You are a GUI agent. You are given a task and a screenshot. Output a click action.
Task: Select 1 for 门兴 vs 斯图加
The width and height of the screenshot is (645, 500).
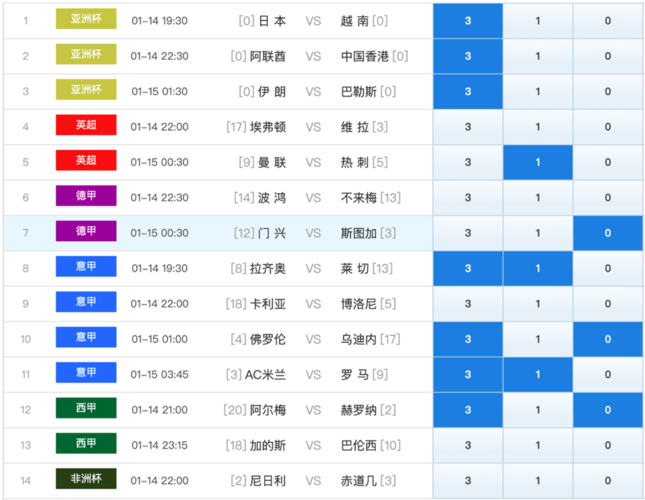tap(538, 233)
